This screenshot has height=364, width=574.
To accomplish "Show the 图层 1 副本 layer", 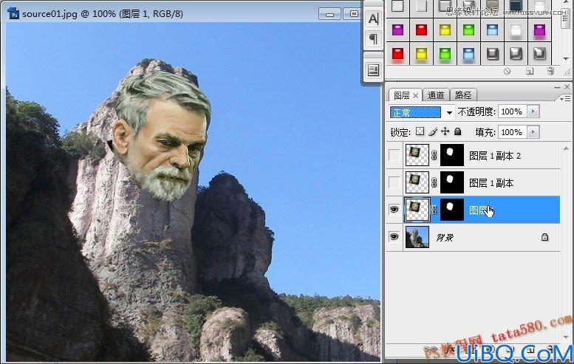I will point(394,182).
